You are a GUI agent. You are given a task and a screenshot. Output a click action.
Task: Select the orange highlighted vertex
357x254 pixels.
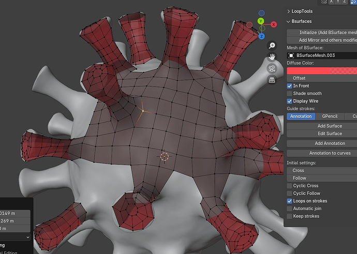(143, 111)
